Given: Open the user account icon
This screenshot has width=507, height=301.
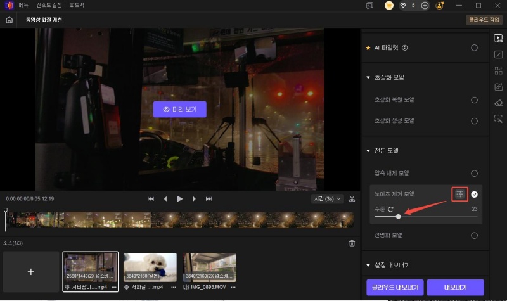Looking at the screenshot, I should (x=440, y=6).
